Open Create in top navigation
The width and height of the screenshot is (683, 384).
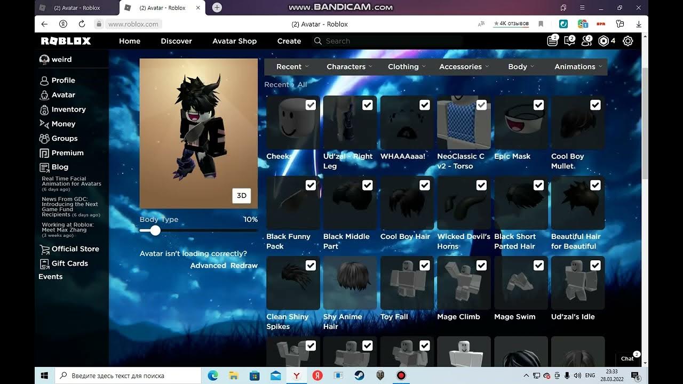coord(289,41)
